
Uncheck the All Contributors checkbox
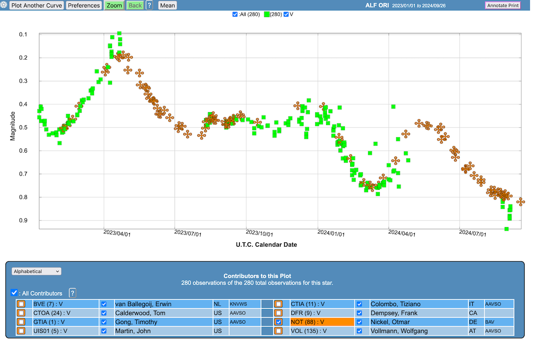pos(14,293)
